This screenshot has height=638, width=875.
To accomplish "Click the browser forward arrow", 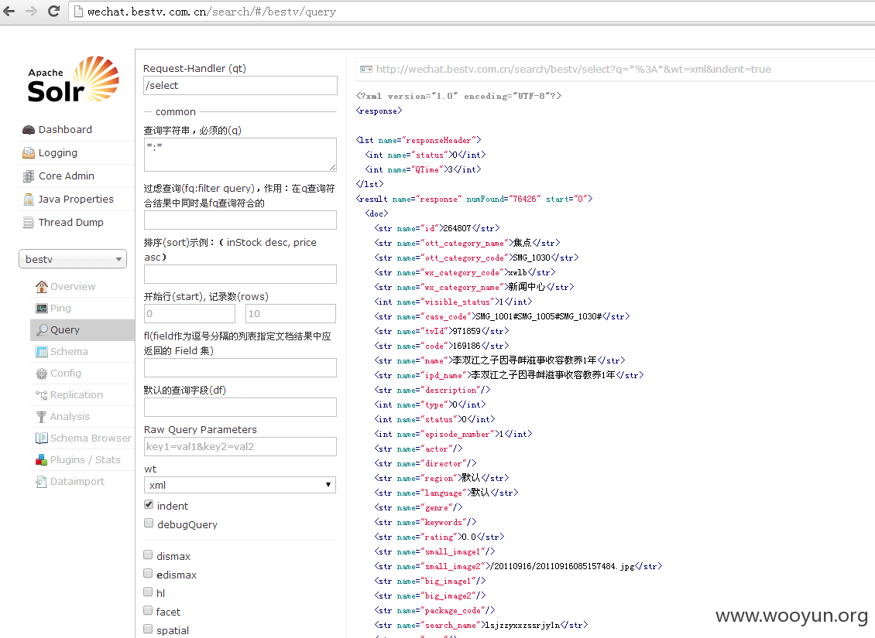I will (31, 11).
